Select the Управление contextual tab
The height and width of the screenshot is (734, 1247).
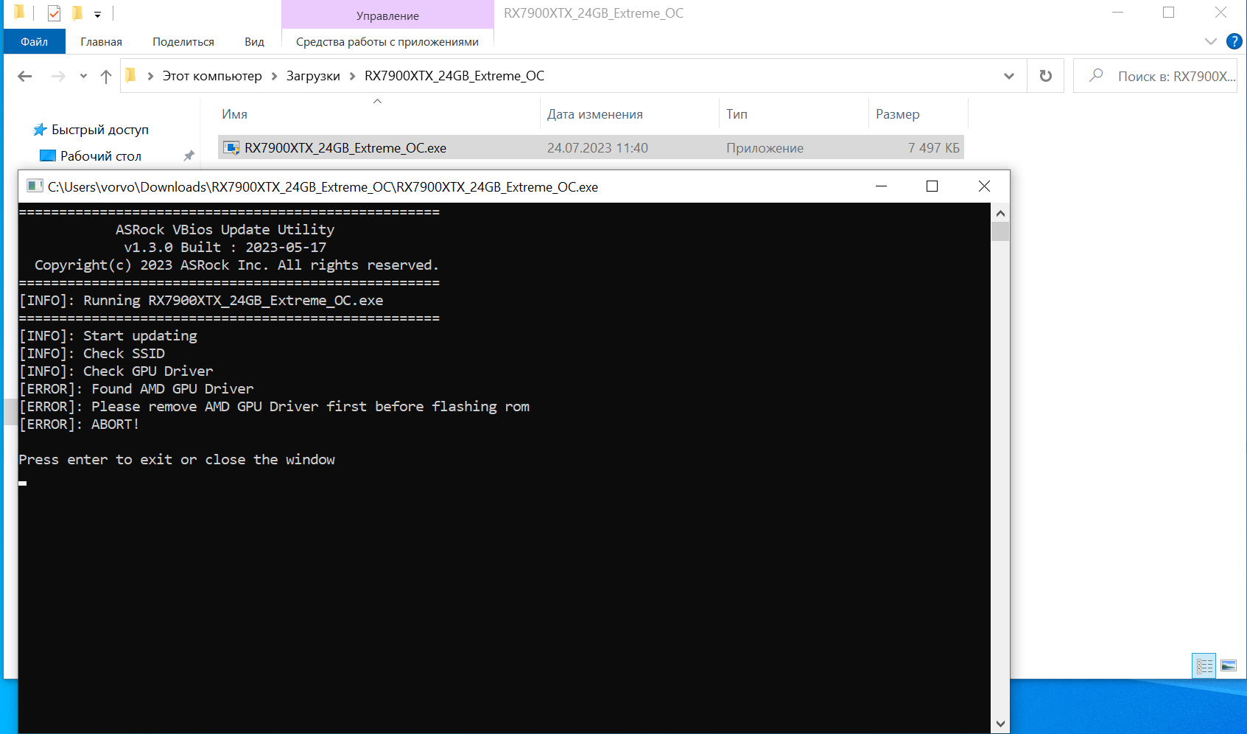(x=387, y=15)
